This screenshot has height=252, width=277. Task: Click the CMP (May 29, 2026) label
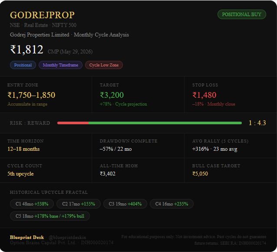(70, 52)
